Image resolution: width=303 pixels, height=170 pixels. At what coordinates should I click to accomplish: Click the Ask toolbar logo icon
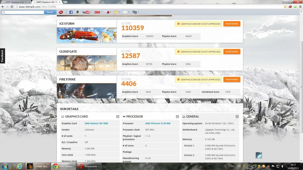61,12
